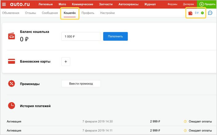Viewport: 217px width, 135px height.
Task: Click the bank card icon
Action: tap(11, 61)
